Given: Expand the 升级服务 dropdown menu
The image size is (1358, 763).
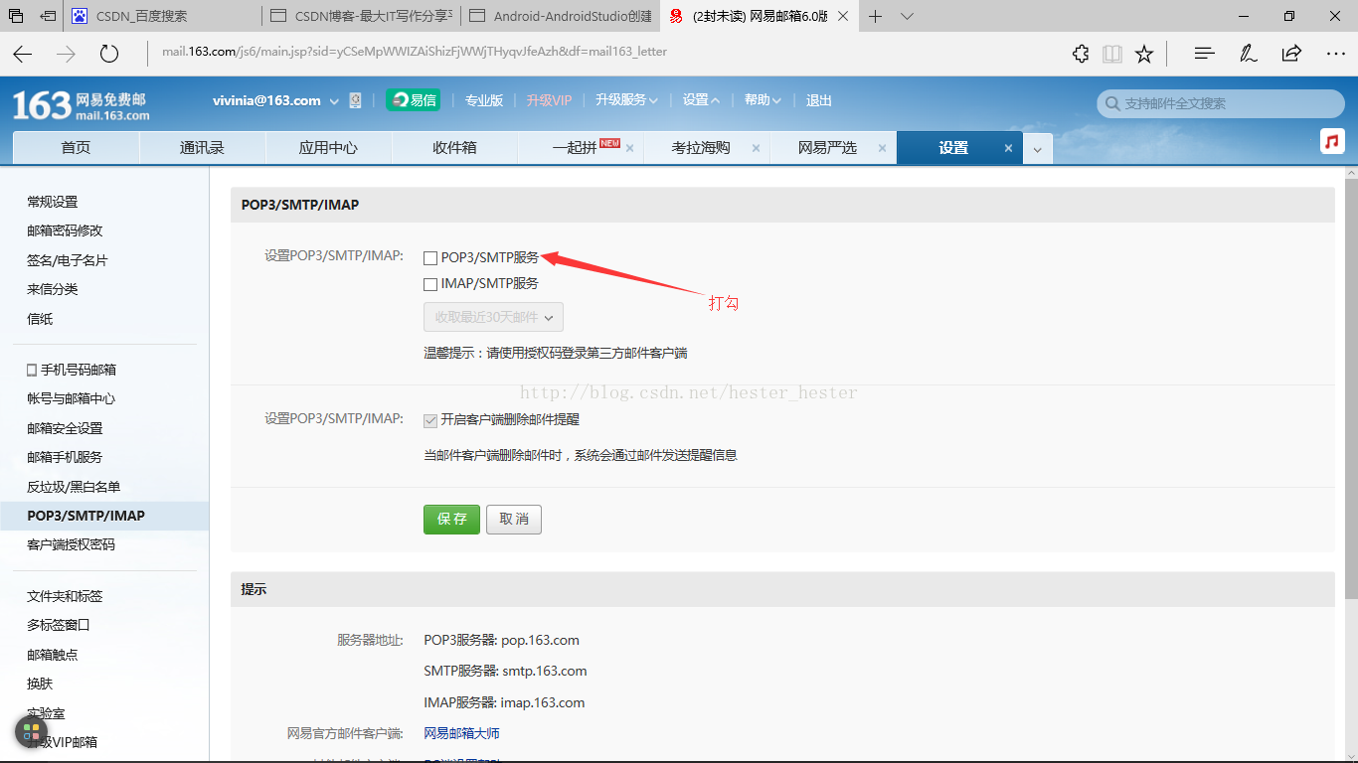Looking at the screenshot, I should [626, 100].
